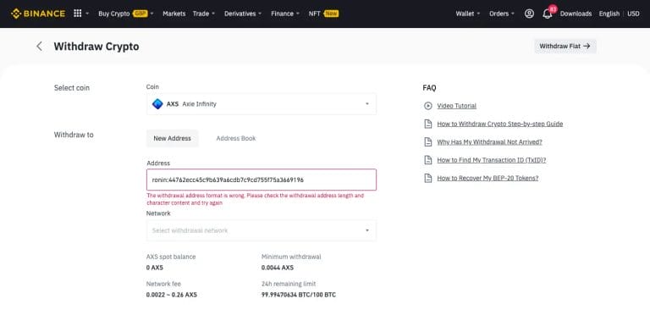Viewport: 650px width, 310px height.
Task: Click the '0.0044 AXS' minimum withdrawal value
Action: pos(278,268)
